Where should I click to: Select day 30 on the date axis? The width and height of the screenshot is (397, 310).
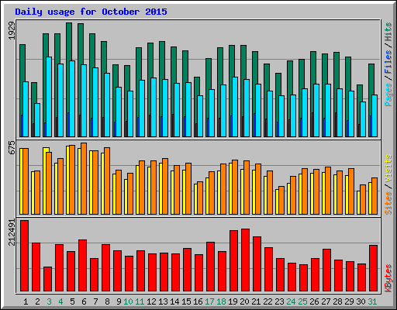tap(361, 301)
